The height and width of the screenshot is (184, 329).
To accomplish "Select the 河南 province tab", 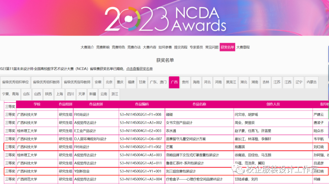I will 218,82.
